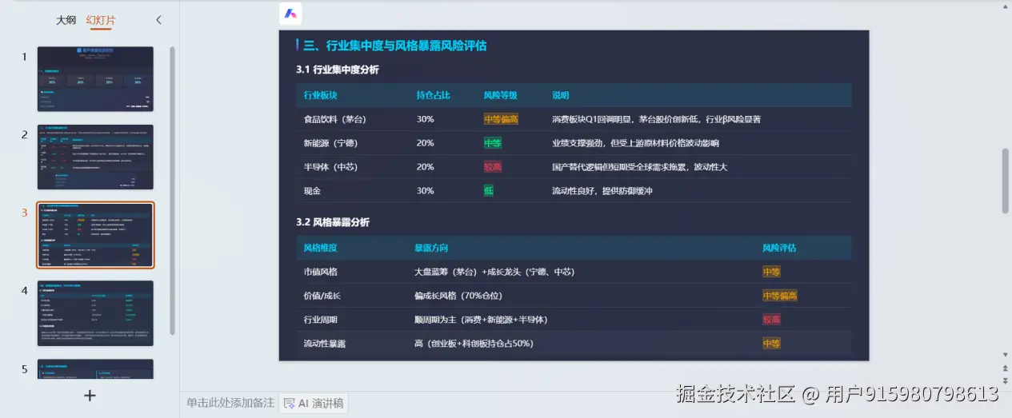Click the 市值风格 cell

pyautogui.click(x=321, y=272)
